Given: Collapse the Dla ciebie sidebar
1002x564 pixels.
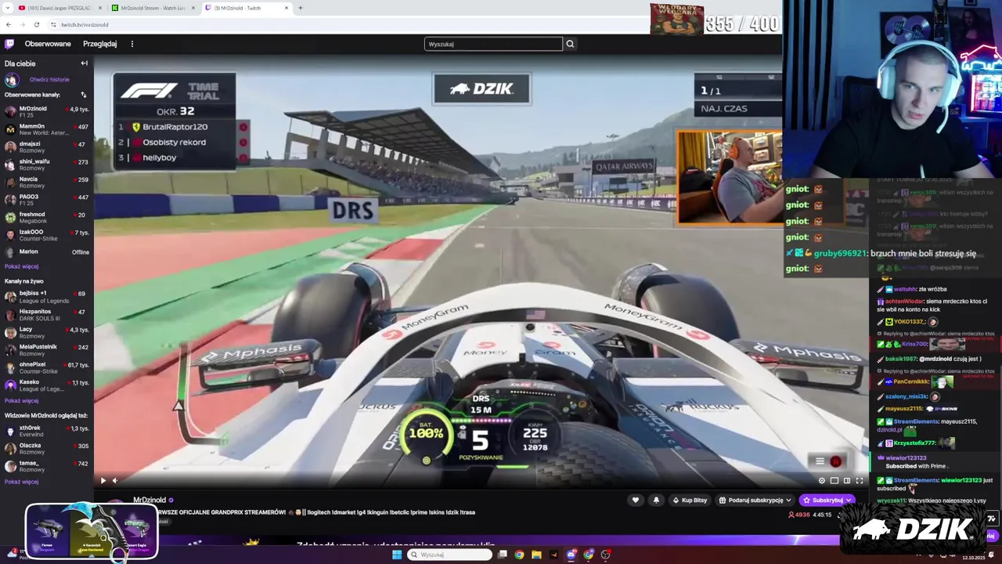Looking at the screenshot, I should click(84, 63).
